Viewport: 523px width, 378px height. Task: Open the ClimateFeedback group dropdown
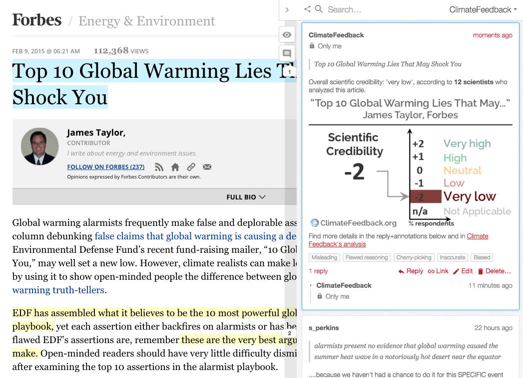click(x=483, y=9)
